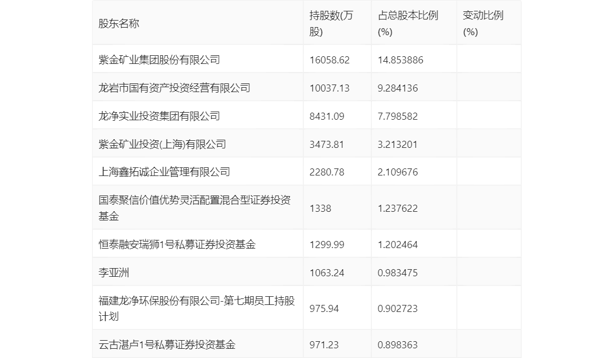This screenshot has width=614, height=358.
Task: Select 龙岩市国有资产投资经营有限公司 row name
Action: 174,88
